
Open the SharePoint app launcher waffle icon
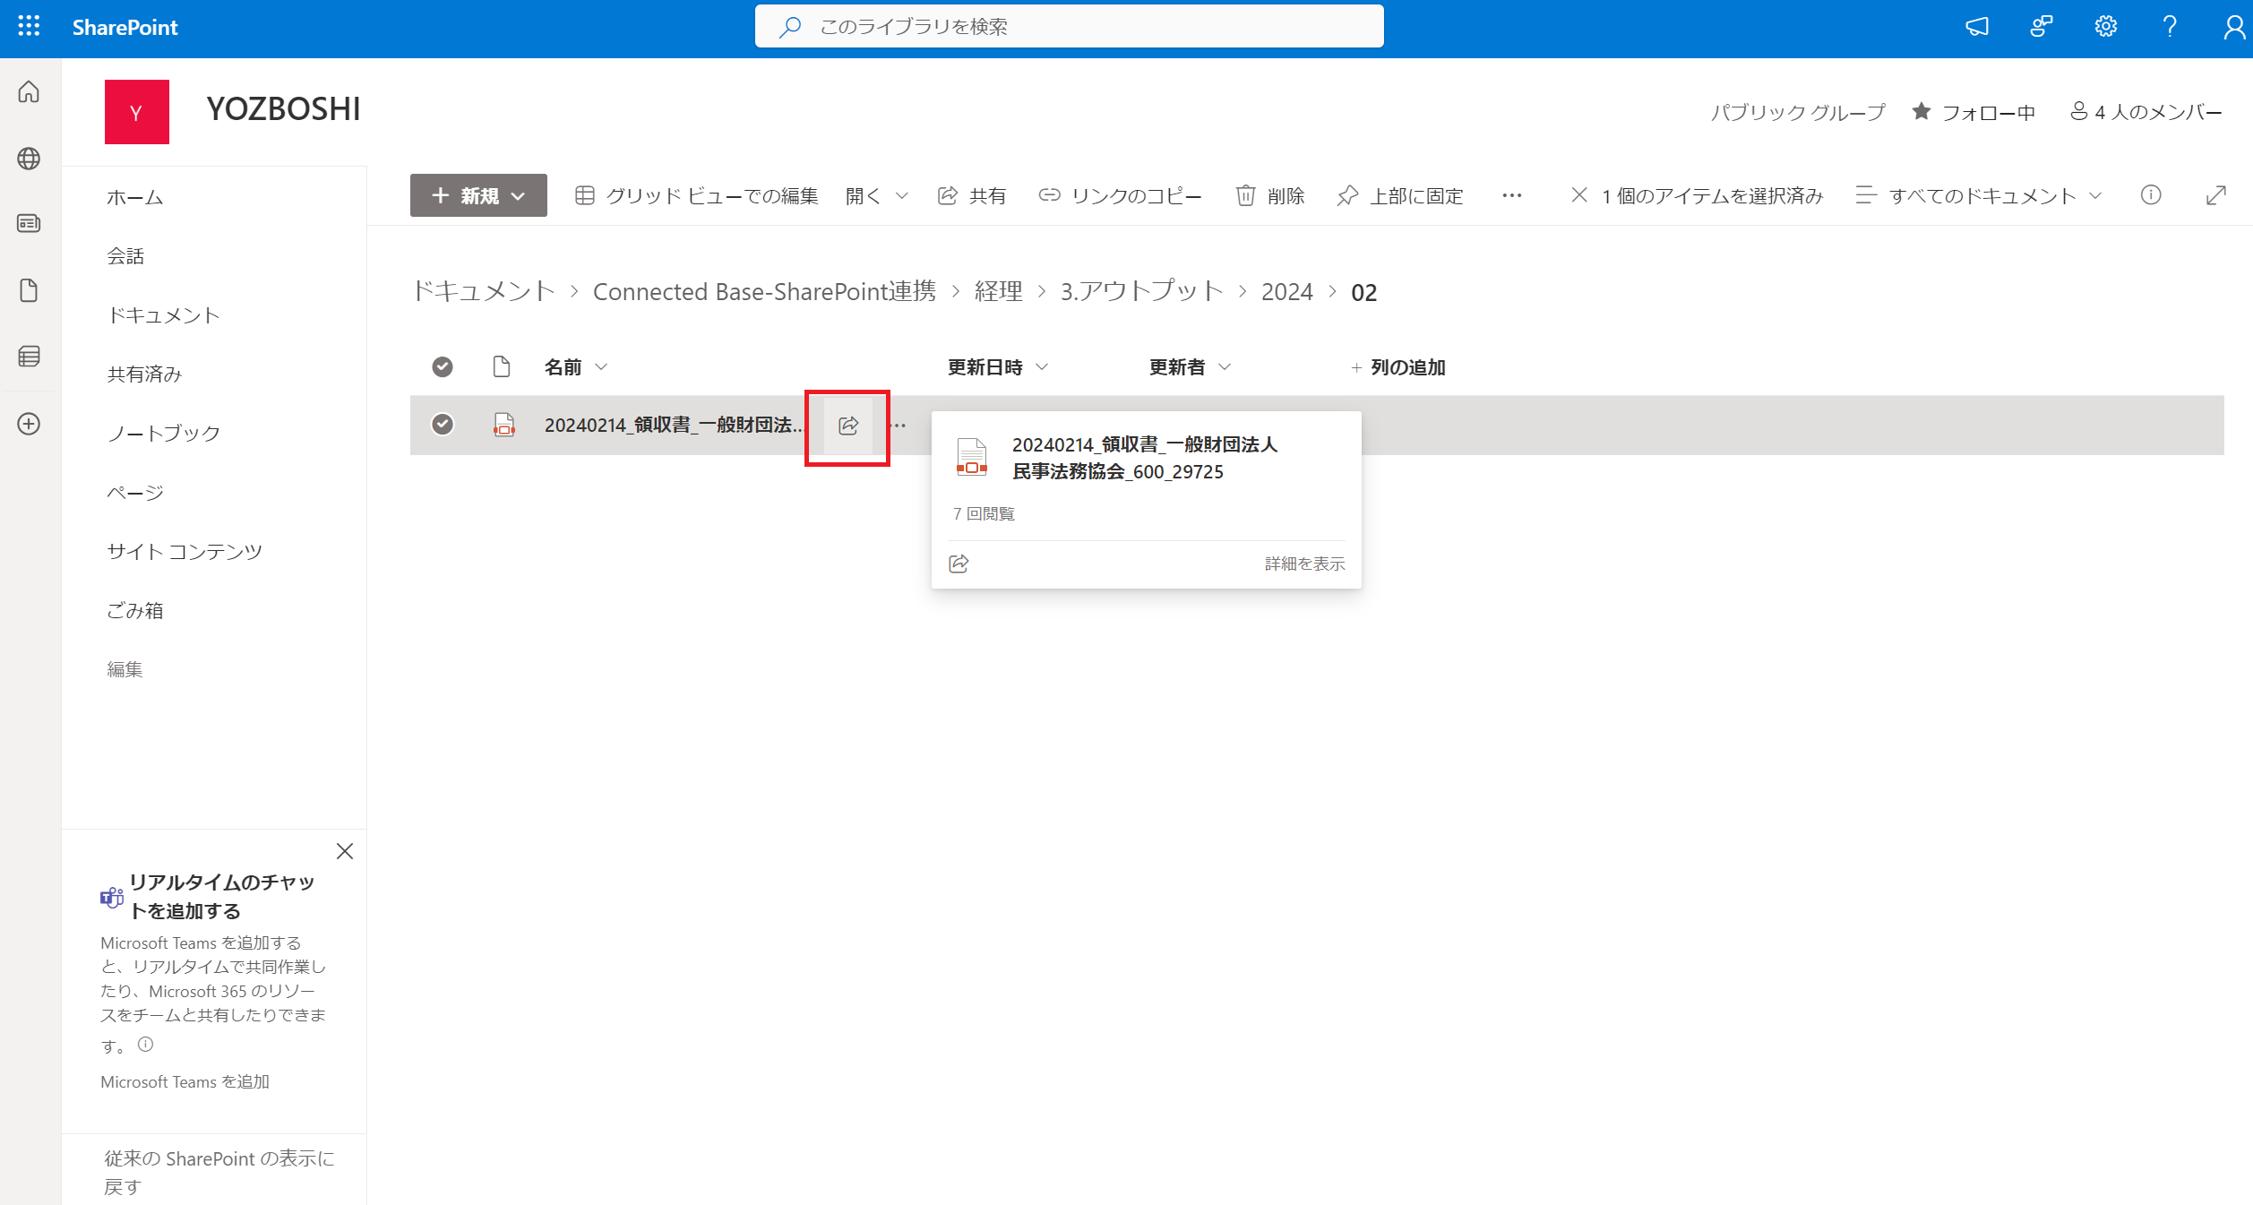[x=28, y=26]
